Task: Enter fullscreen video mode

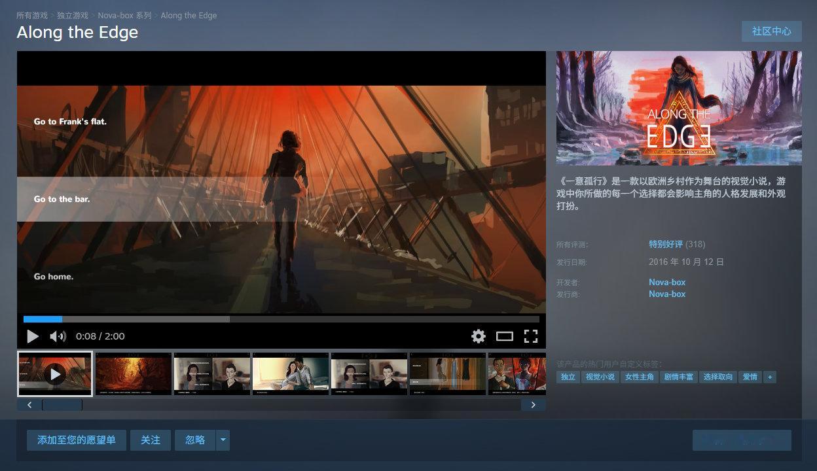Action: [531, 336]
